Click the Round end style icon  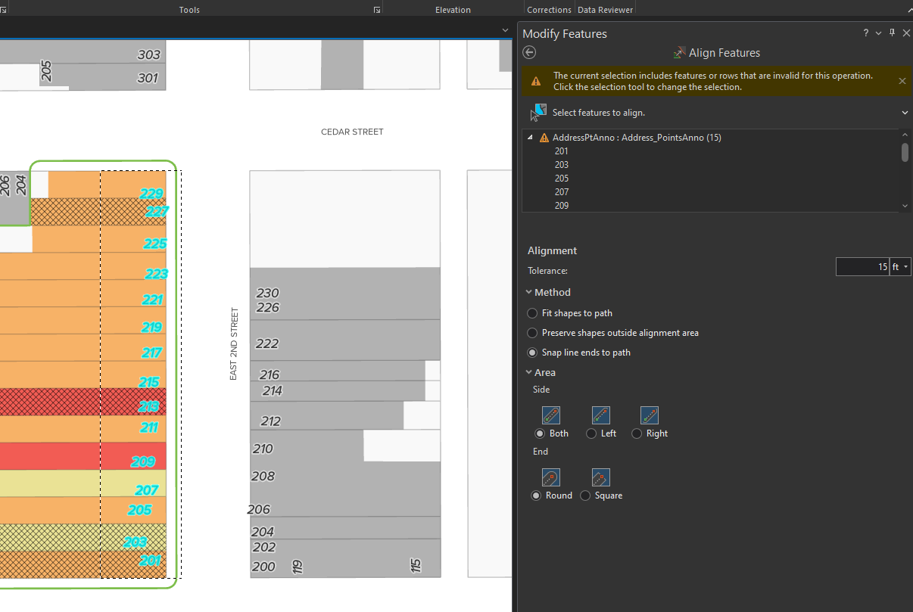point(550,477)
